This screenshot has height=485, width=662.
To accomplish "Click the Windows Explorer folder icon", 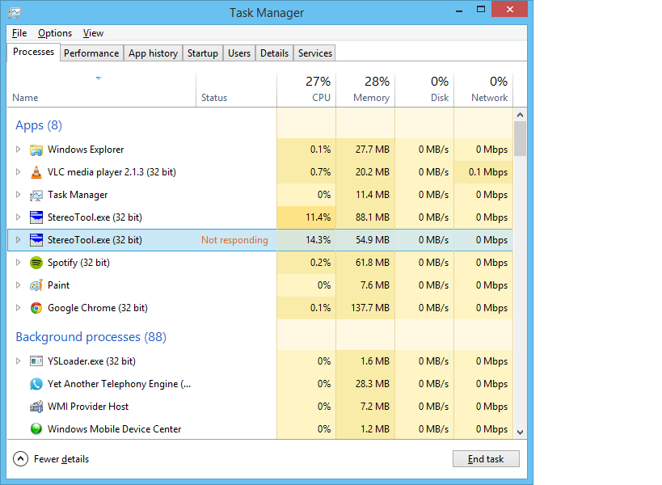I will [36, 150].
